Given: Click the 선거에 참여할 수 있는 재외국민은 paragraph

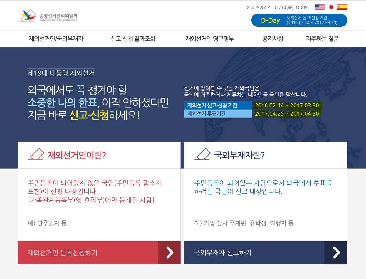Looking at the screenshot, I should pos(246,91).
